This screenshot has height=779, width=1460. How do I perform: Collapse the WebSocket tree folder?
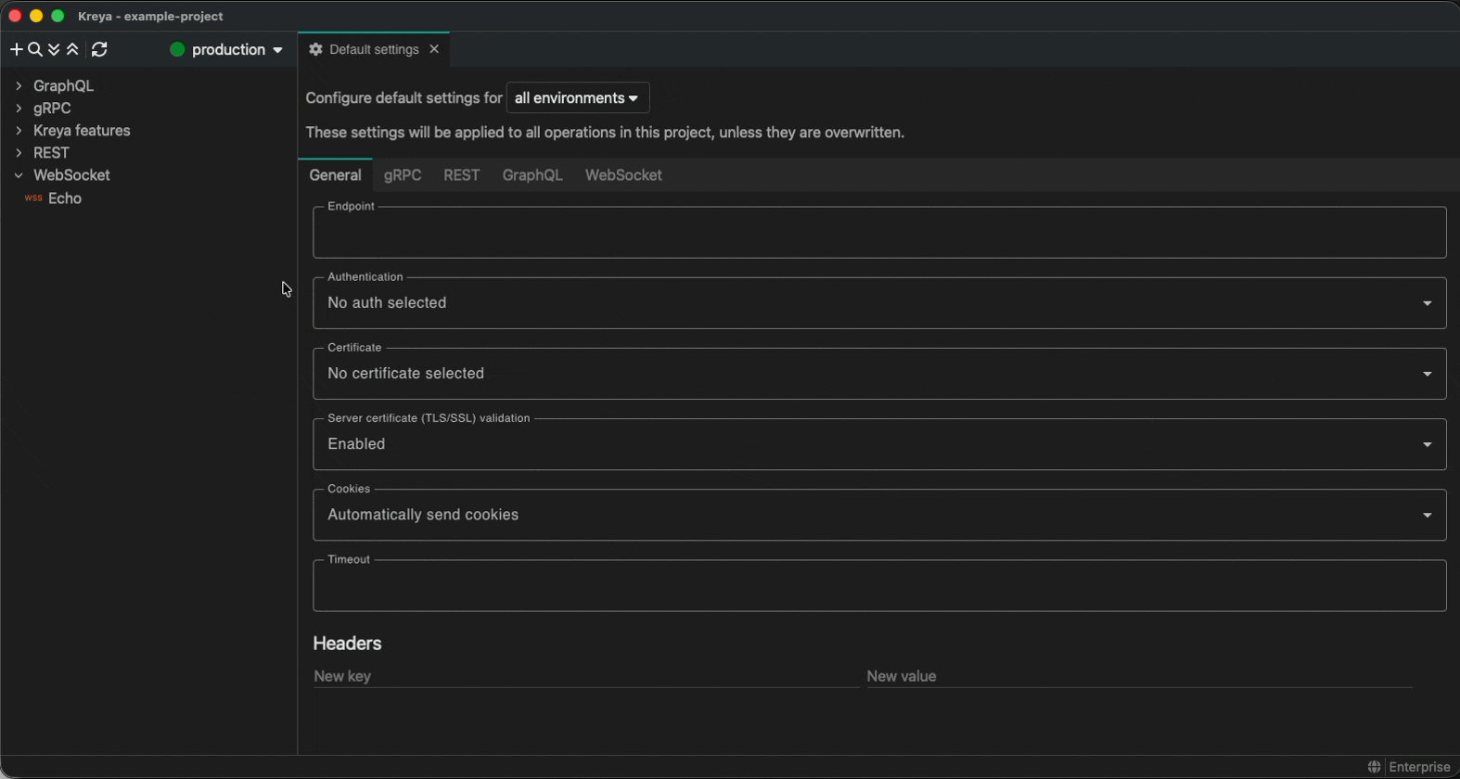pyautogui.click(x=19, y=174)
